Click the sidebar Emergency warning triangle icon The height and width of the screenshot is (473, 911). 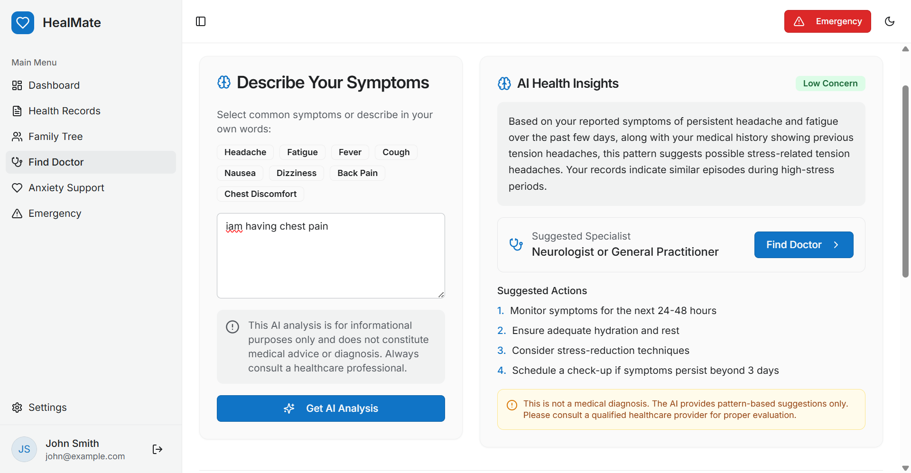(17, 213)
